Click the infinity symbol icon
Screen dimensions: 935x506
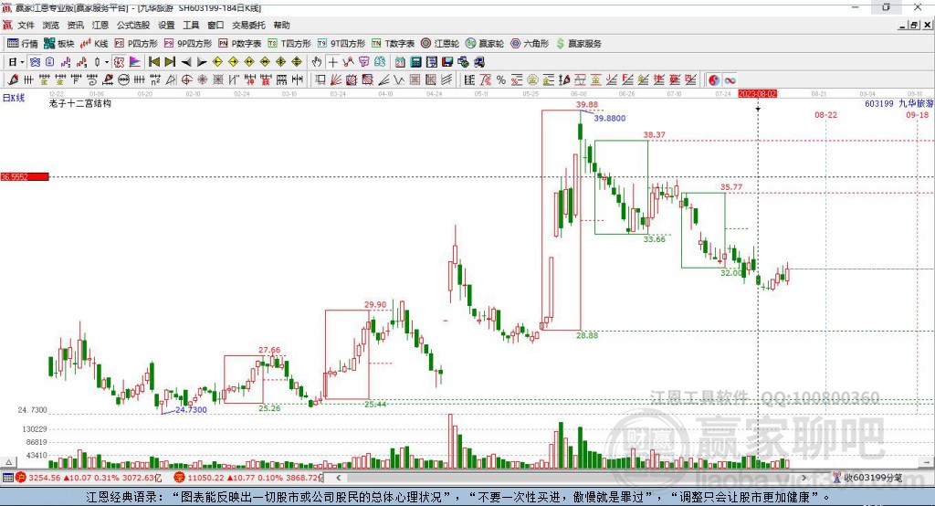[730, 80]
